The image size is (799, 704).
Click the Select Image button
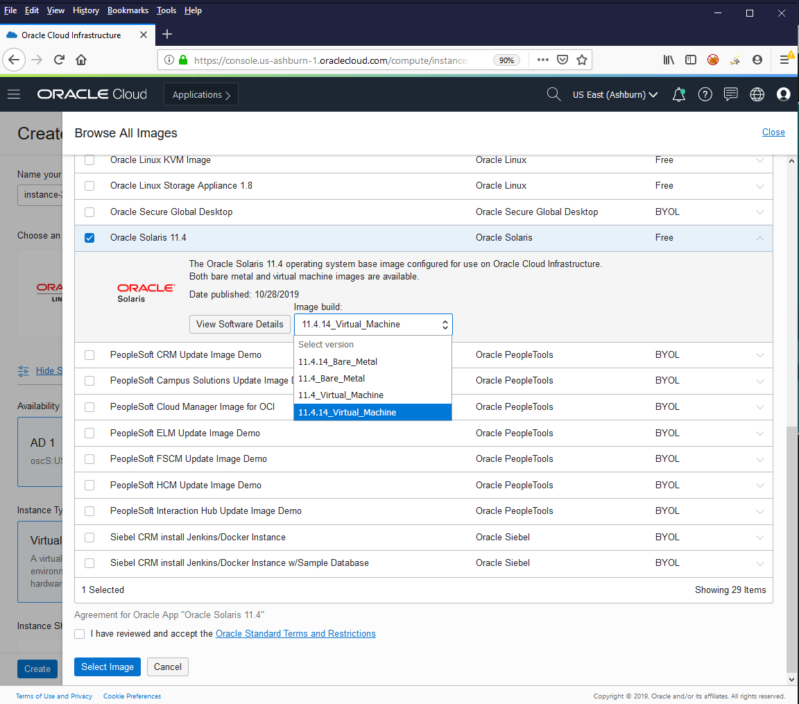pyautogui.click(x=107, y=667)
